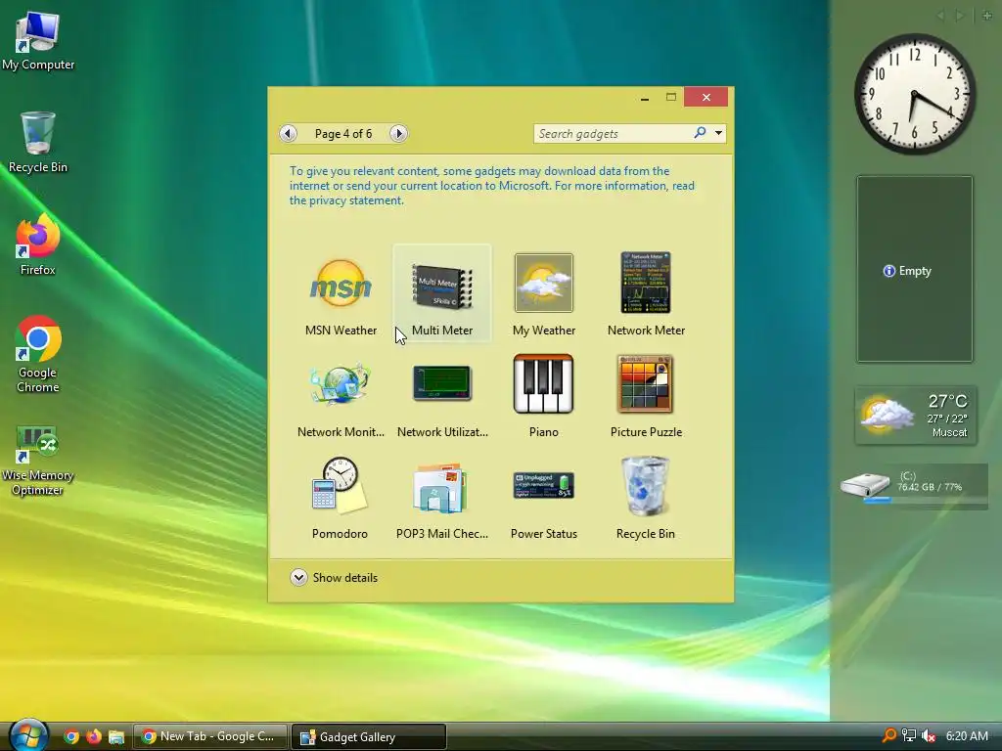The width and height of the screenshot is (1002, 751).
Task: Launch Chrome from quick launch bar
Action: [71, 736]
